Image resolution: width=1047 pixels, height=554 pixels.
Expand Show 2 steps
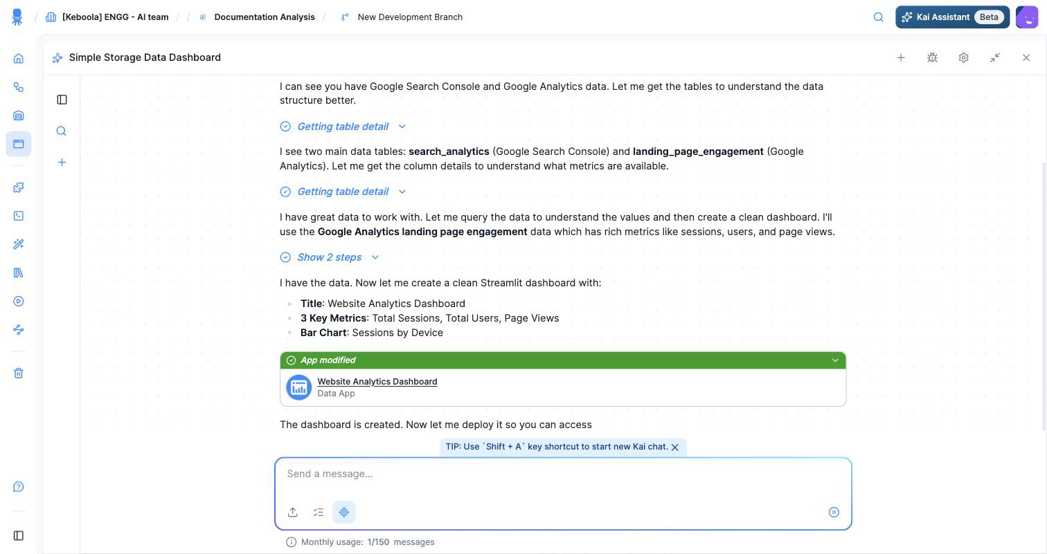pyautogui.click(x=330, y=257)
